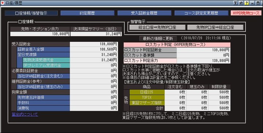Open the 算出式について link
Viewport: 263px width, 133px height.
(25, 115)
